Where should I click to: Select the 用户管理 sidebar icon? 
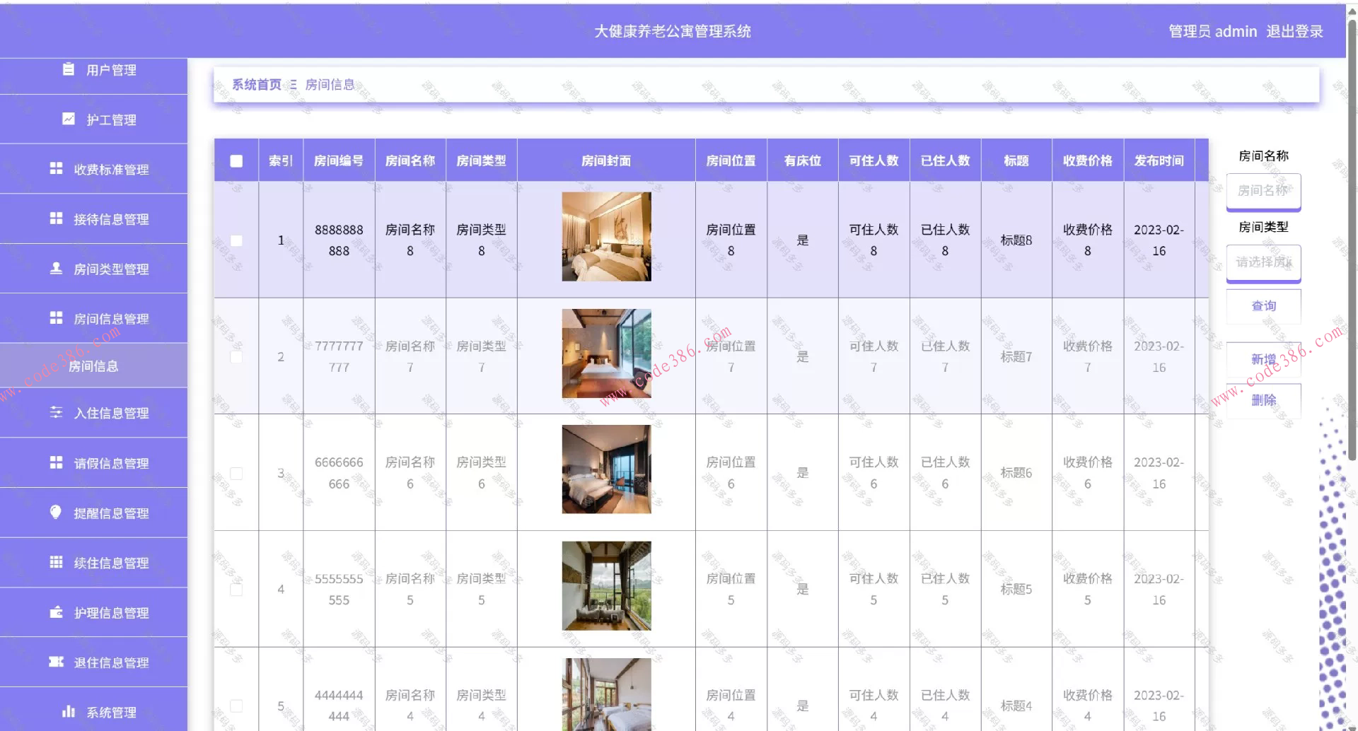click(68, 69)
